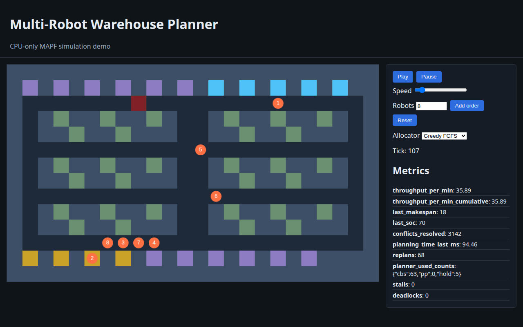Click robot marker number 6
The width and height of the screenshot is (523, 327).
[x=216, y=196]
